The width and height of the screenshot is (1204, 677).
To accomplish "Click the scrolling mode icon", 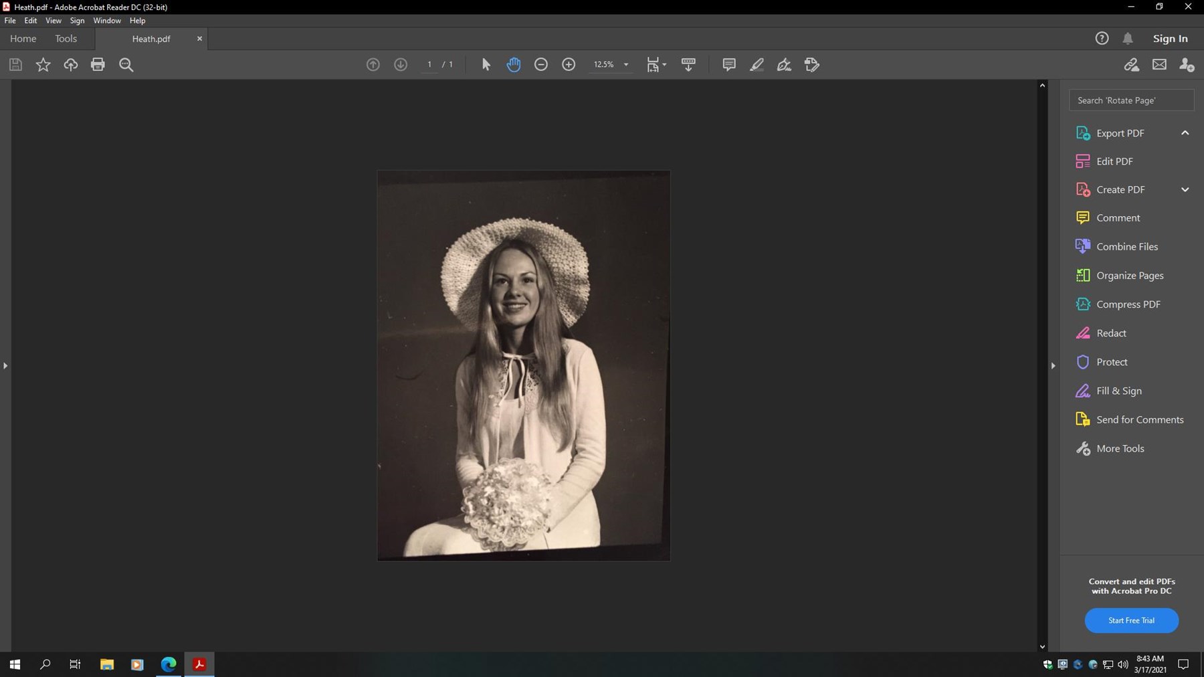I will point(688,65).
